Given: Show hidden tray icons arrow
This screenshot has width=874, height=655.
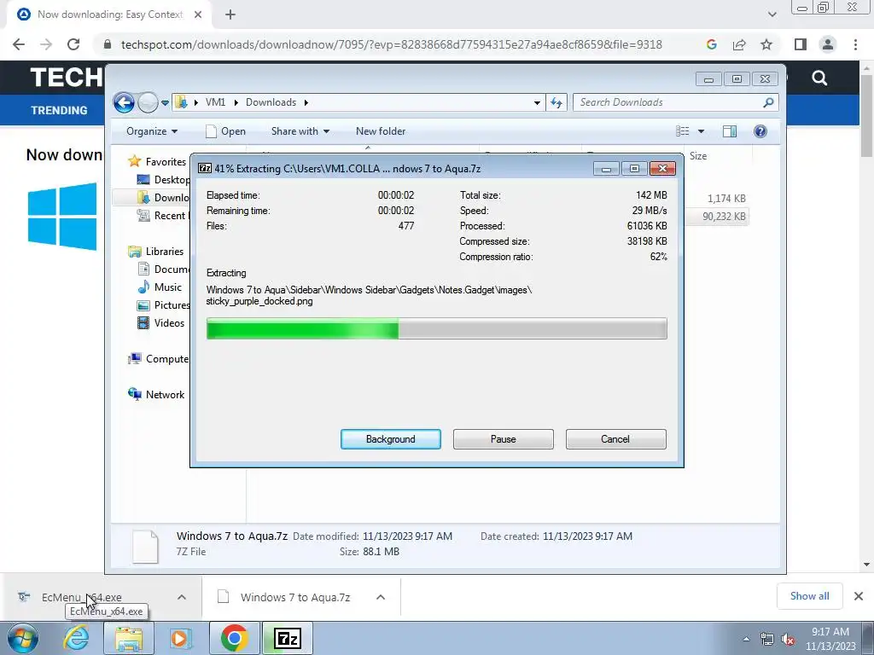Looking at the screenshot, I should tap(746, 640).
